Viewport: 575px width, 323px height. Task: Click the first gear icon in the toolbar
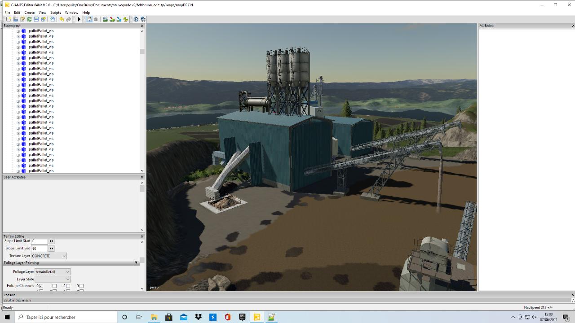tap(136, 19)
